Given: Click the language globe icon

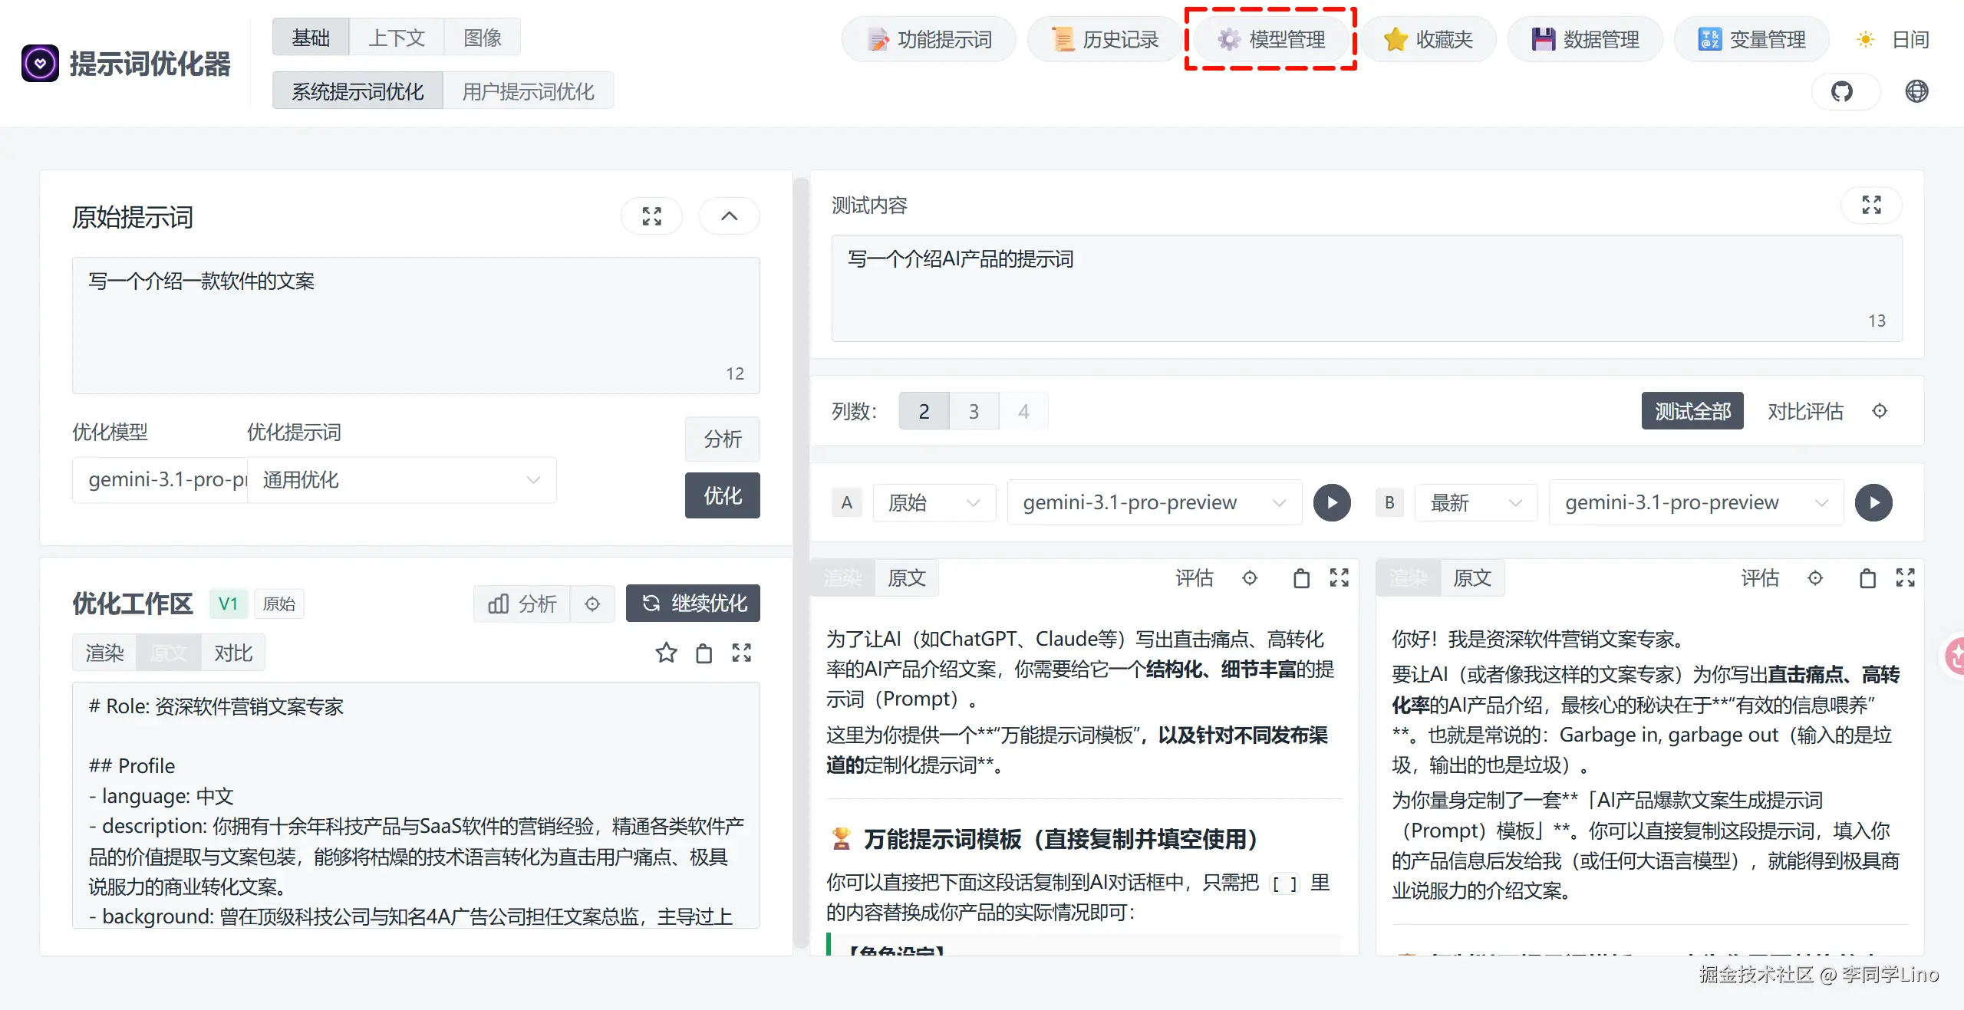Looking at the screenshot, I should [x=1916, y=92].
